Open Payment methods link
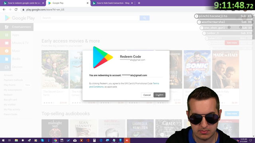This screenshot has height=143, width=255. pyautogui.click(x=13, y=80)
